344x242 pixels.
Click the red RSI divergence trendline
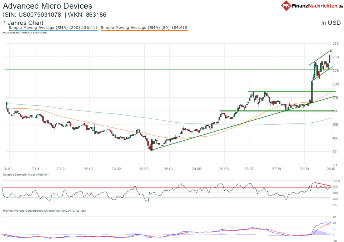pos(323,184)
